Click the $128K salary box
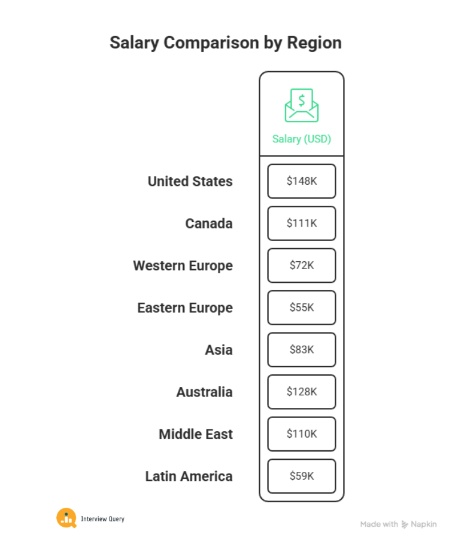The width and height of the screenshot is (452, 540). click(301, 392)
